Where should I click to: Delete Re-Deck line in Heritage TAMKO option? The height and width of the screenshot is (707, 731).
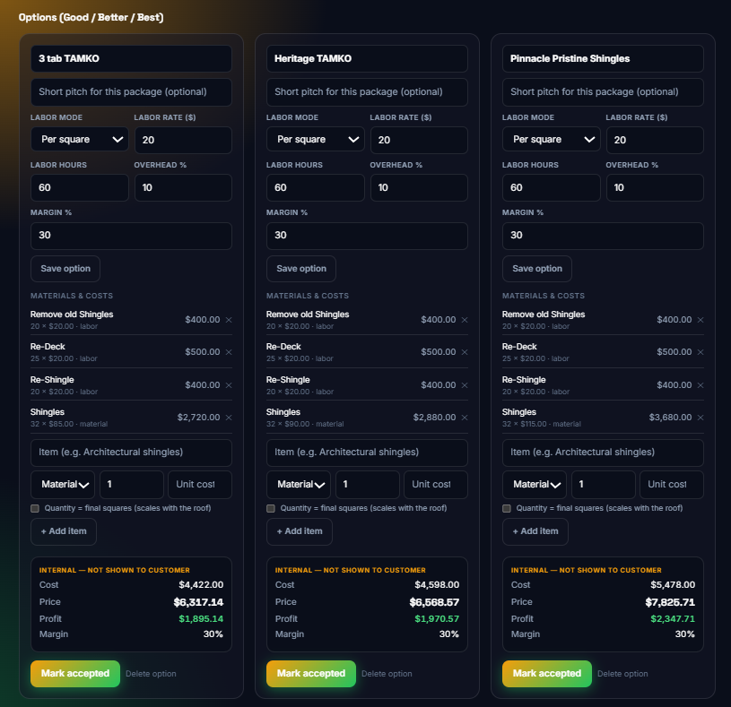465,351
